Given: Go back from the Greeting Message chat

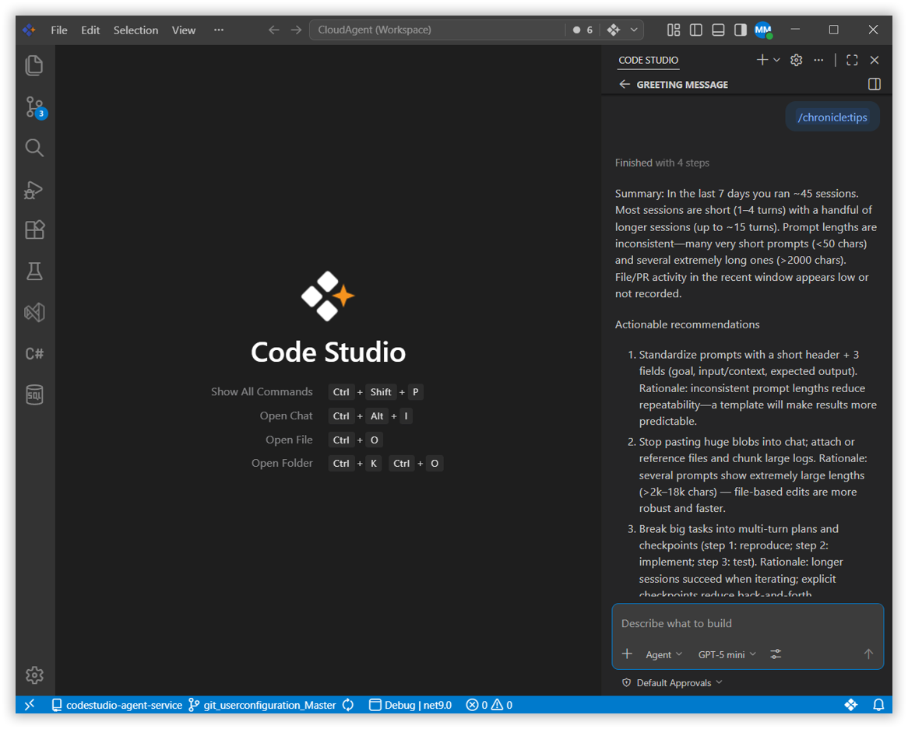Looking at the screenshot, I should [x=625, y=85].
